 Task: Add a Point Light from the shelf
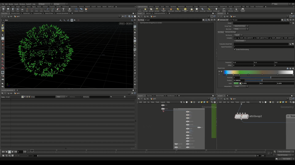click(145, 10)
